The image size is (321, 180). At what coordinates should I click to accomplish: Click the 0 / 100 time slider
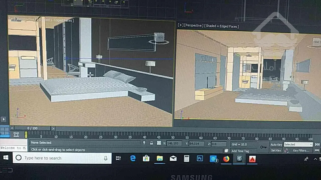pos(32,128)
